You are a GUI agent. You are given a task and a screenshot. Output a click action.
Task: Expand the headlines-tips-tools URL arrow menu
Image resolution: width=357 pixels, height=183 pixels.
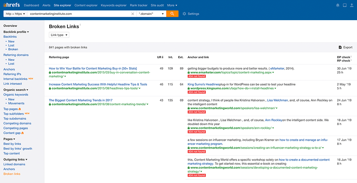[139, 89]
